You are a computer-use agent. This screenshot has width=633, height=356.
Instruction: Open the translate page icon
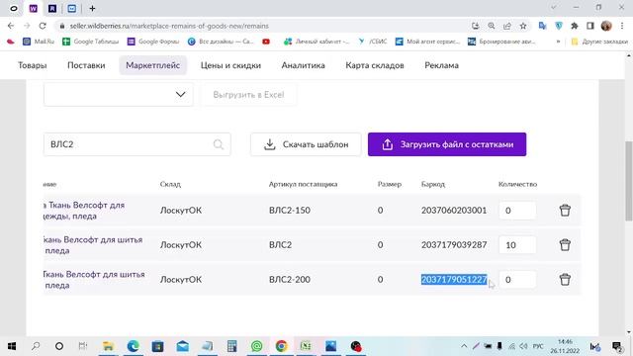coord(543,26)
